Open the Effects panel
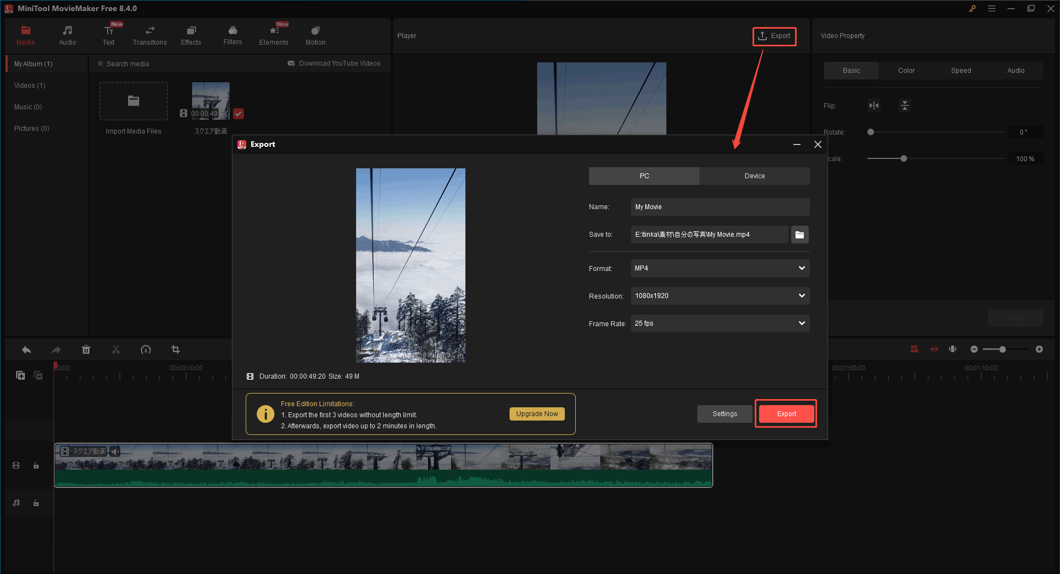1060x574 pixels. (190, 35)
